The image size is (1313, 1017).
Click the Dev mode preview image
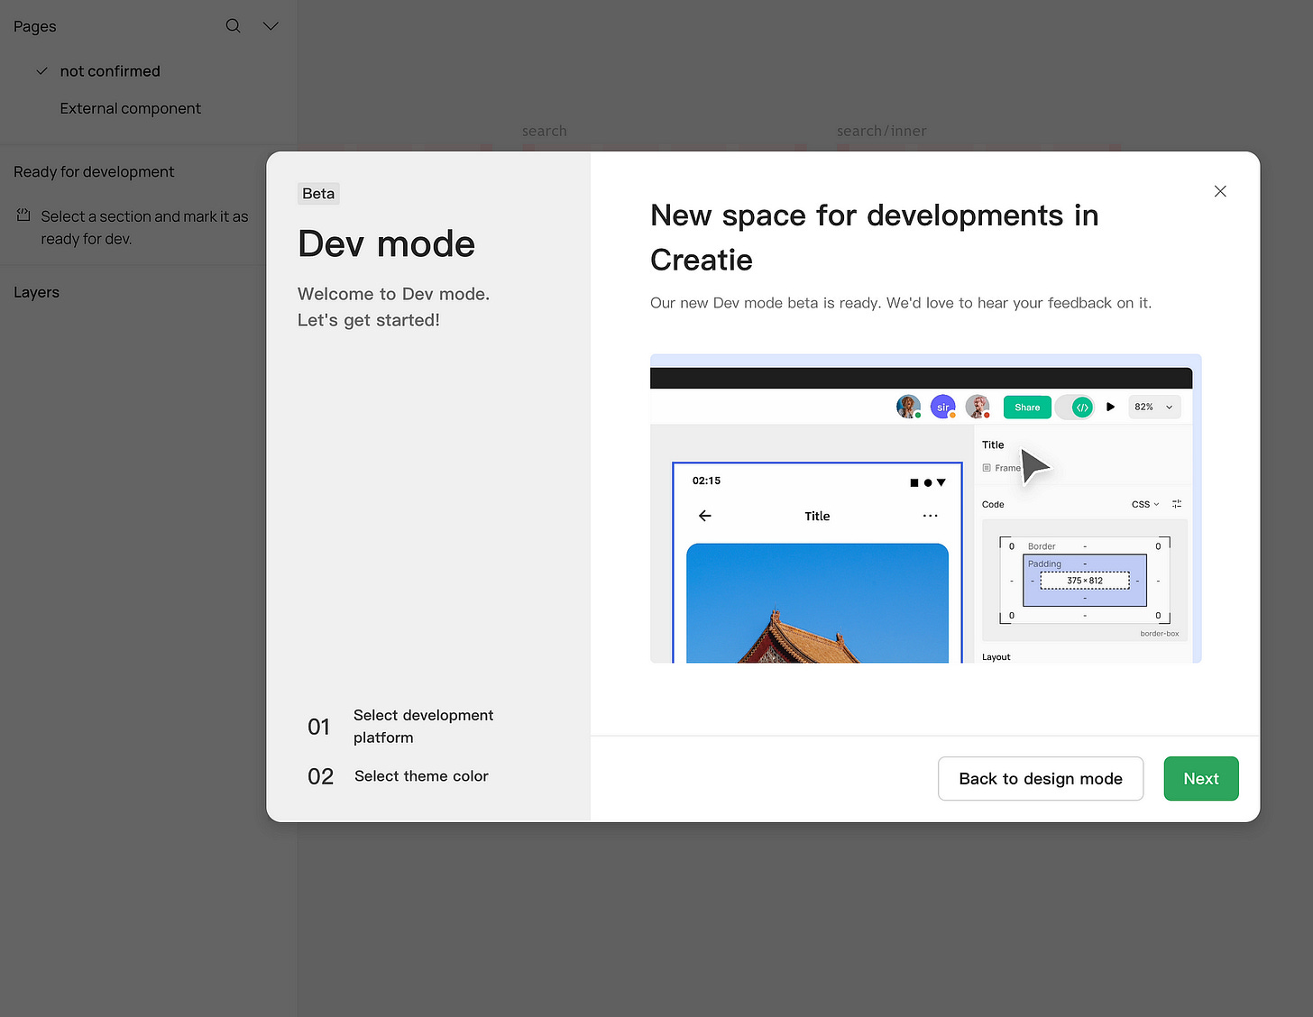point(926,508)
